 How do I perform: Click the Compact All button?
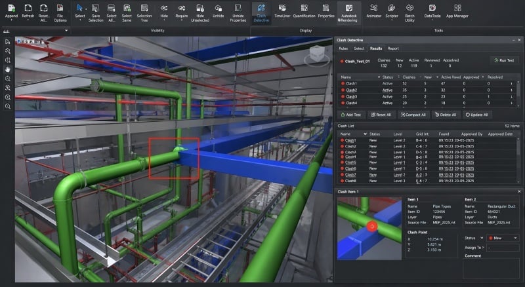413,115
